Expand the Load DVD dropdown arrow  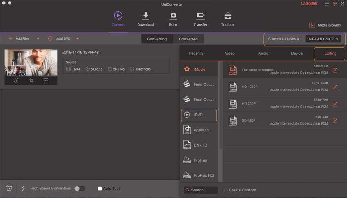(78, 39)
